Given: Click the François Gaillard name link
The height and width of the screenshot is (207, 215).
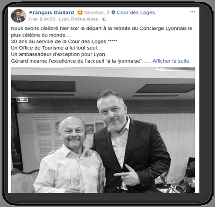Looking at the screenshot, I should [51, 13].
